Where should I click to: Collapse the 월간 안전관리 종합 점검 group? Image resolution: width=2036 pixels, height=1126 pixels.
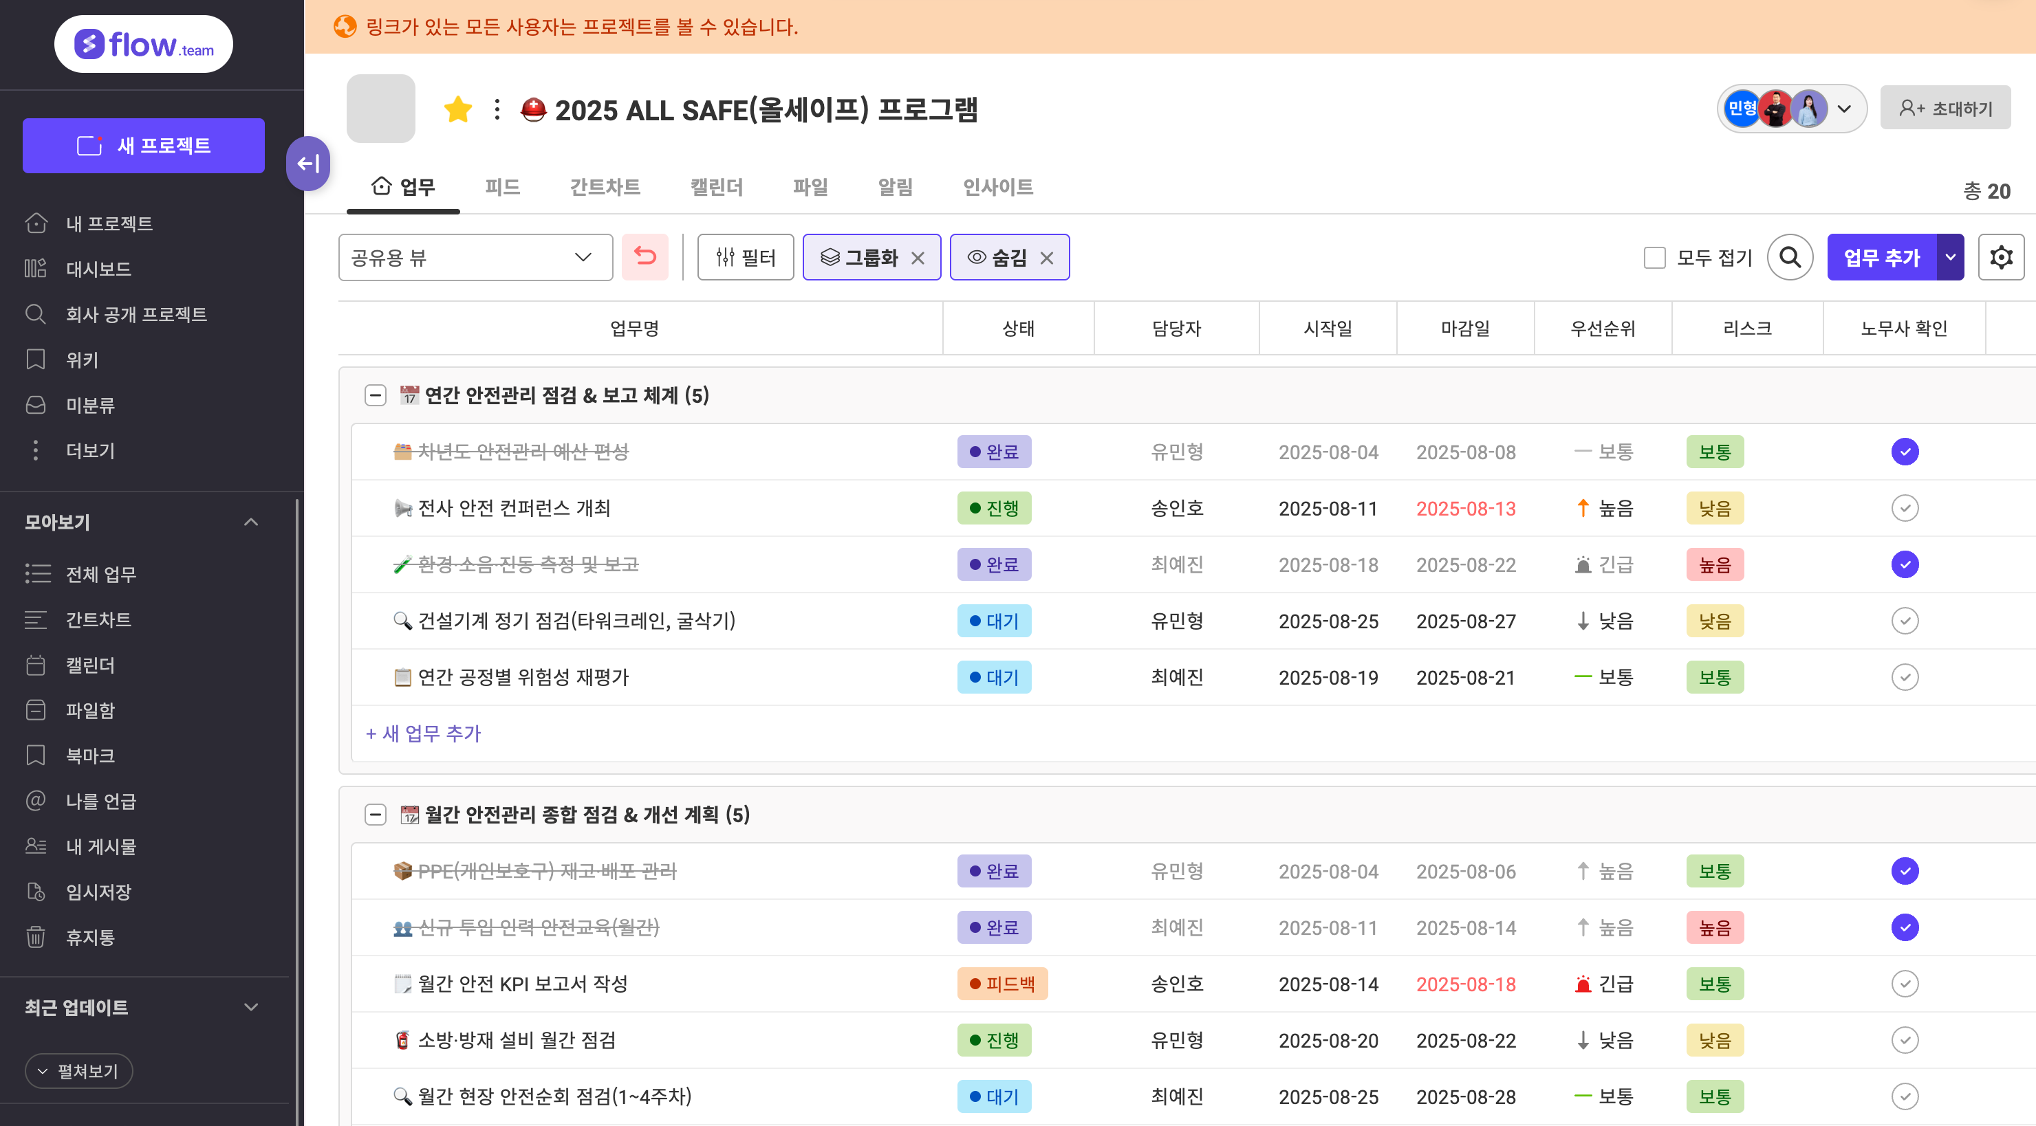pyautogui.click(x=376, y=815)
